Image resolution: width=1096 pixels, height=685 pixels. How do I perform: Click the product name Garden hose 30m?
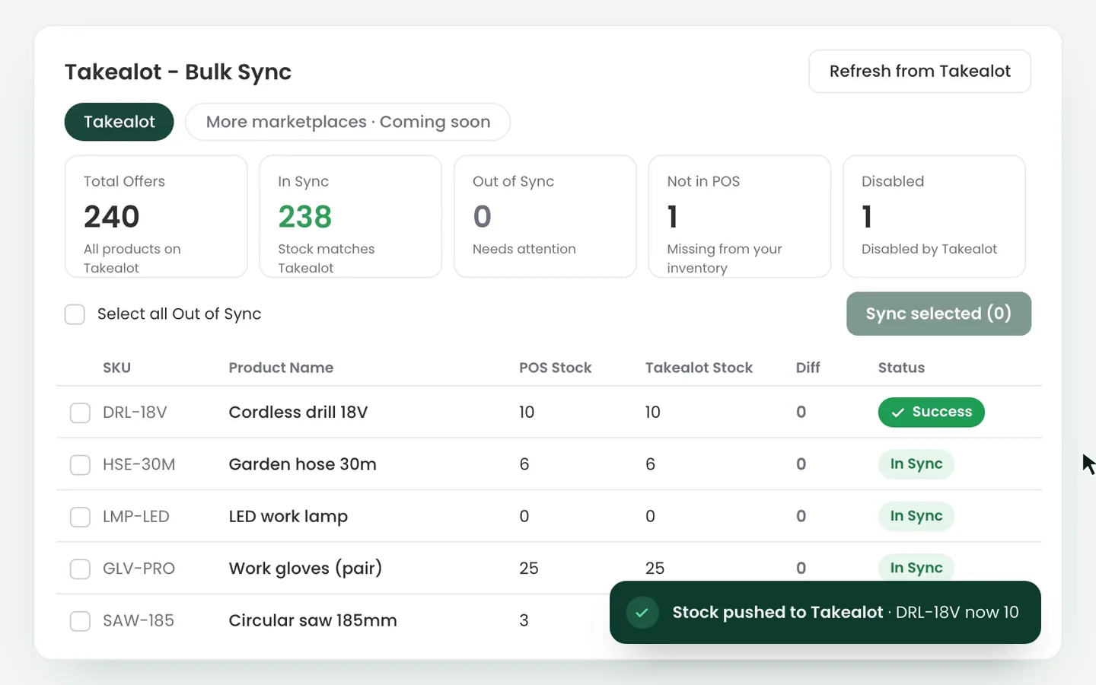pos(303,464)
